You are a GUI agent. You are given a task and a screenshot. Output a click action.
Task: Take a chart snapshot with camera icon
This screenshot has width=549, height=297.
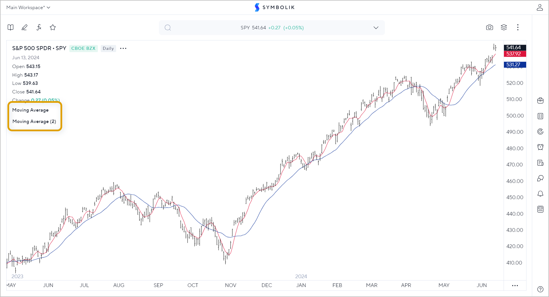[490, 27]
